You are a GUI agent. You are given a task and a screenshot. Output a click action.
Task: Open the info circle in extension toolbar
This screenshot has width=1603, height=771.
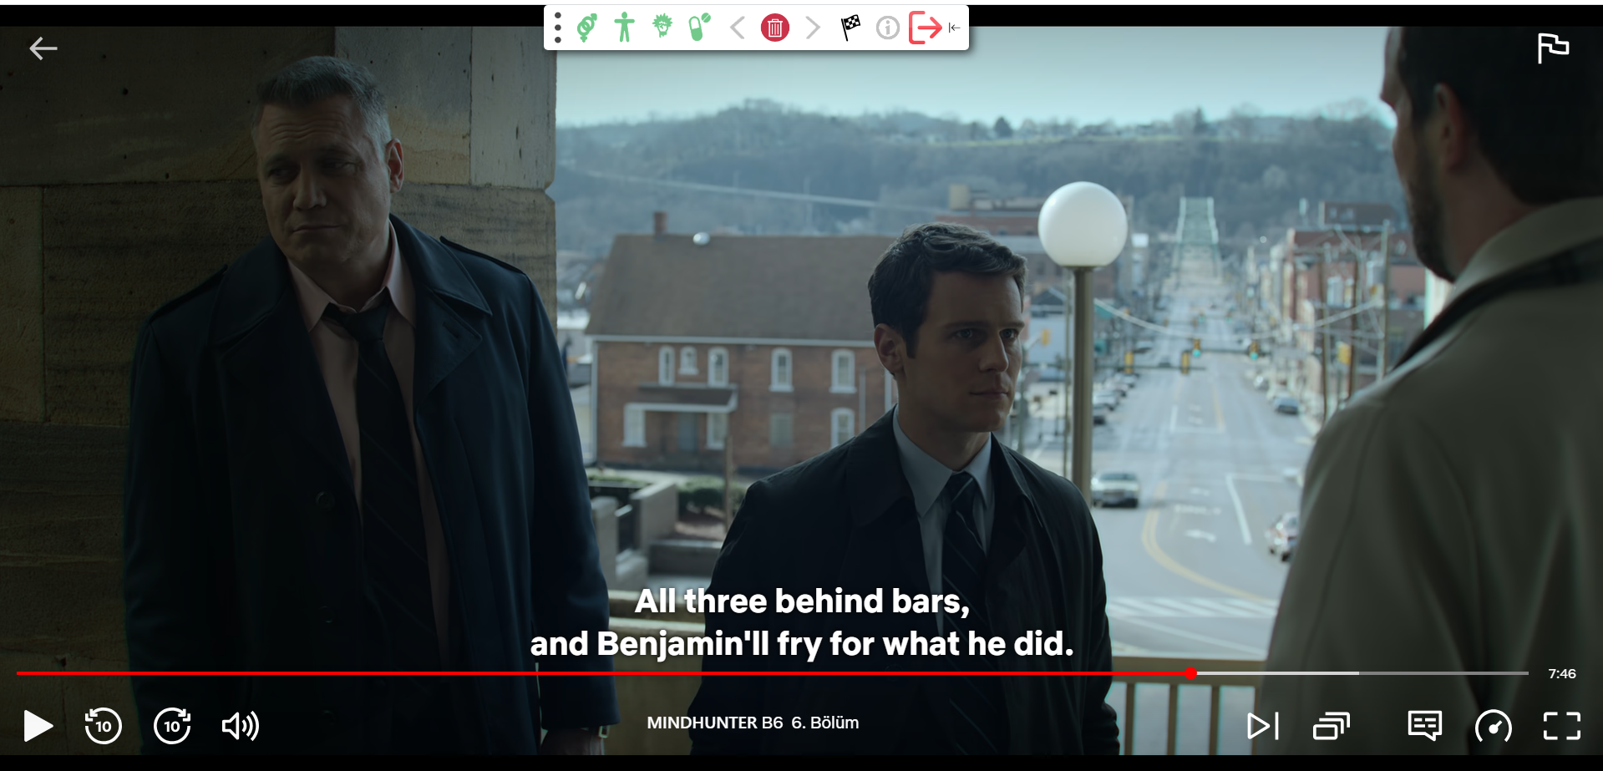click(887, 28)
